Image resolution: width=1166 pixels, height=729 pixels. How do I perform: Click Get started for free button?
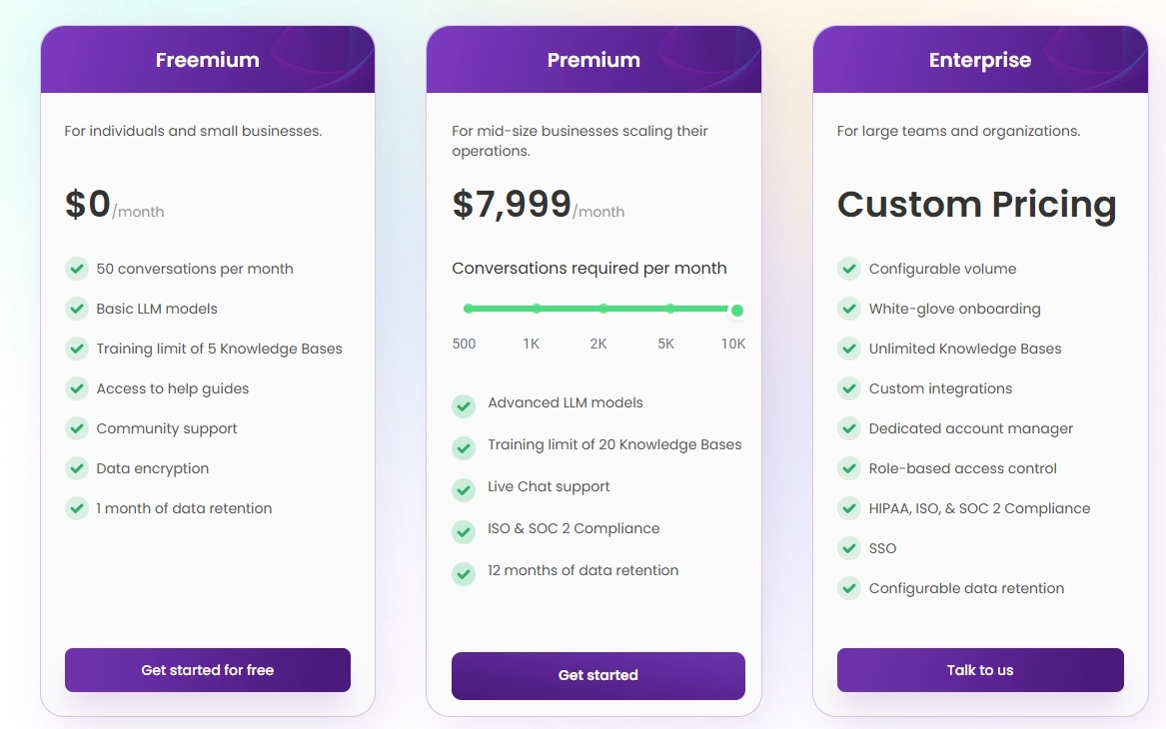pos(208,669)
